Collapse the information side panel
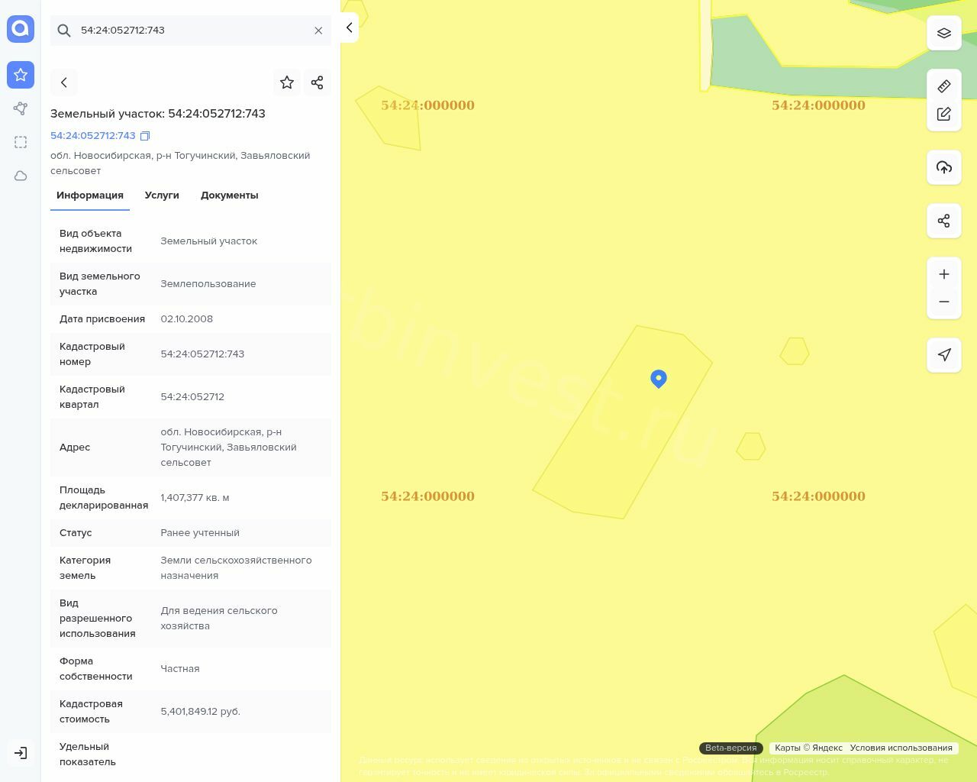This screenshot has height=782, width=977. click(349, 27)
